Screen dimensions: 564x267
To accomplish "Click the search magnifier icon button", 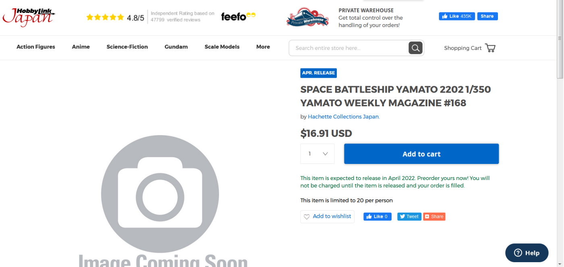I will pos(416,48).
